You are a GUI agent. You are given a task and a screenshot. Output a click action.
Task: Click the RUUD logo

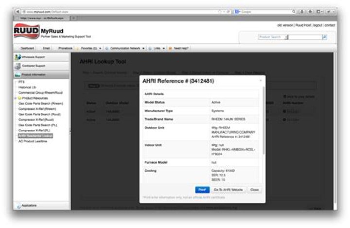tap(27, 31)
